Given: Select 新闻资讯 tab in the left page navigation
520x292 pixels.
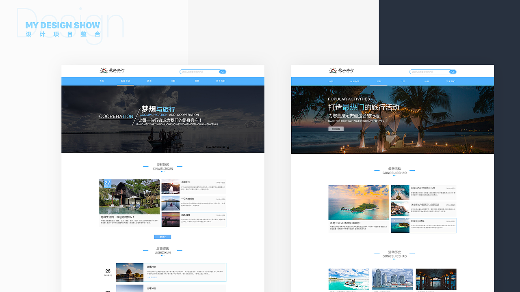Looking at the screenshot, I should [125, 81].
